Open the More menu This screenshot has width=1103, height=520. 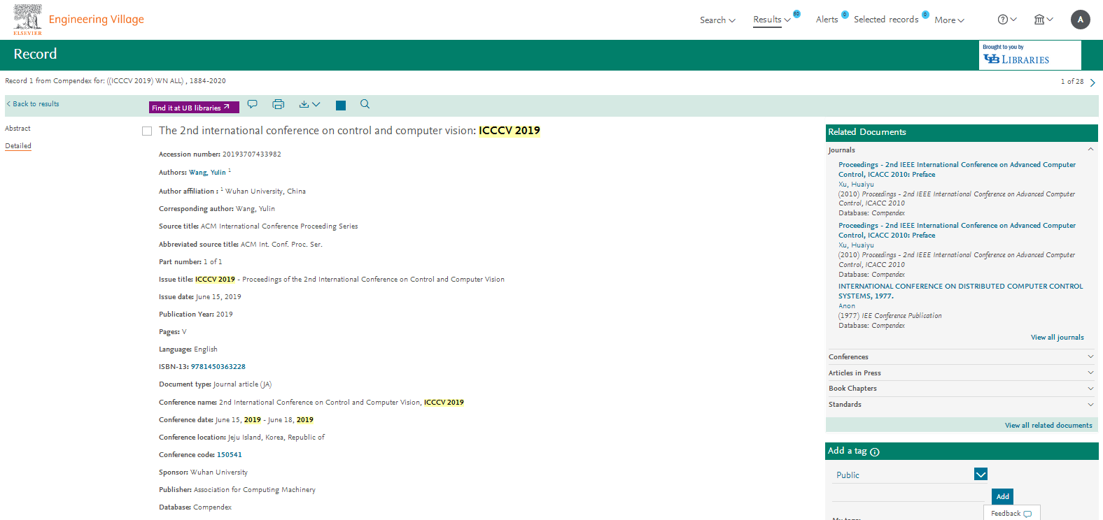(x=949, y=20)
